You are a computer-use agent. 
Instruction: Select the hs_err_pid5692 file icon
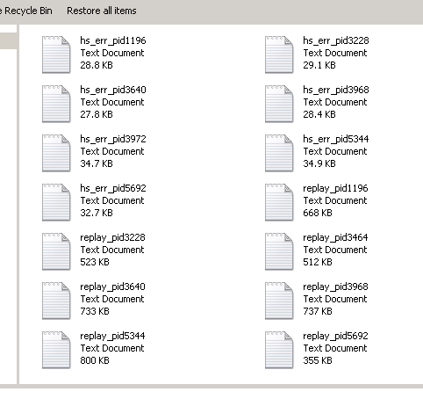point(56,202)
